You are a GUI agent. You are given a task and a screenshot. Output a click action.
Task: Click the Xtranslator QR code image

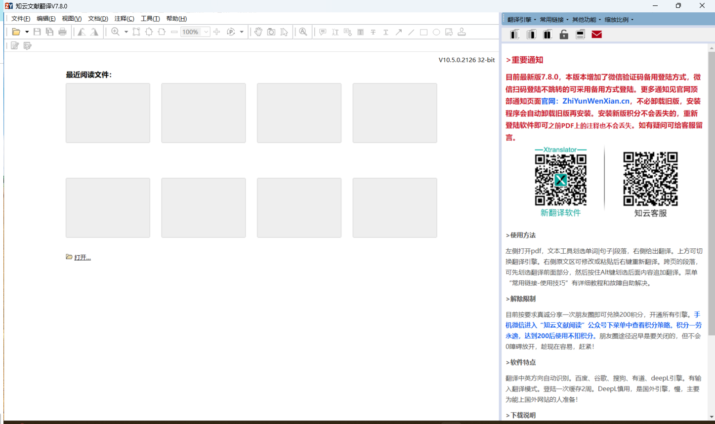coord(561,180)
